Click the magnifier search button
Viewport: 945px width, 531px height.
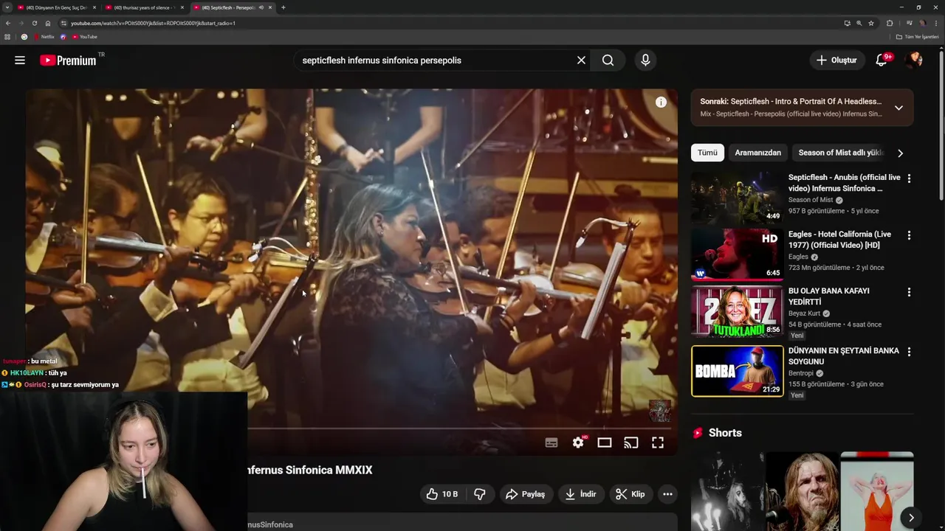(608, 60)
